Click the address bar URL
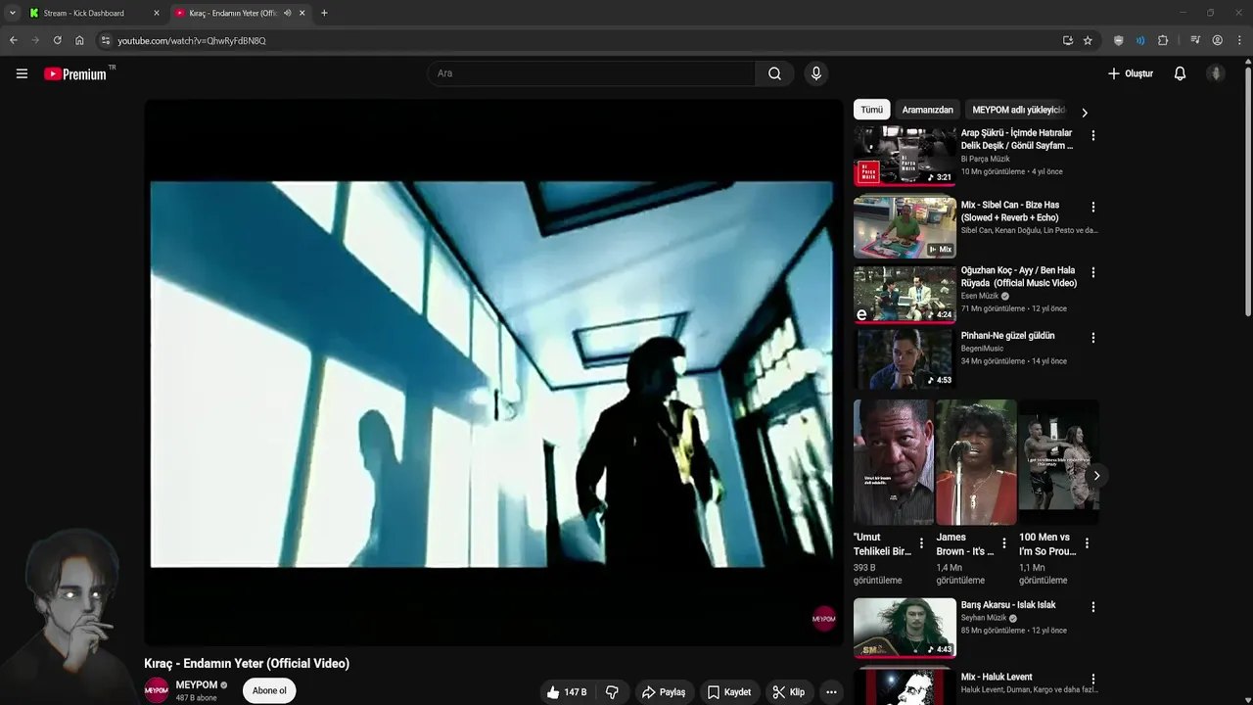Viewport: 1253px width, 705px height. tap(192, 40)
